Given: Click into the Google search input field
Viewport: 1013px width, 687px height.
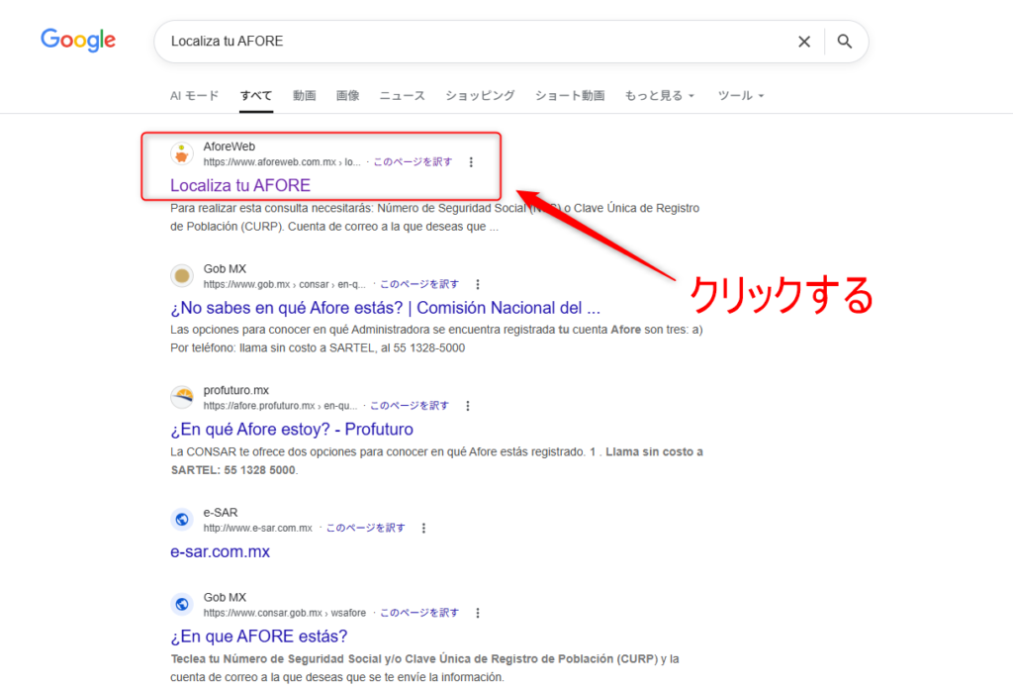Looking at the screenshot, I should point(475,42).
